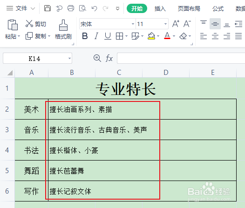Select row 3 header
Image resolution: width=245 pixels, height=208 pixels.
(7, 130)
